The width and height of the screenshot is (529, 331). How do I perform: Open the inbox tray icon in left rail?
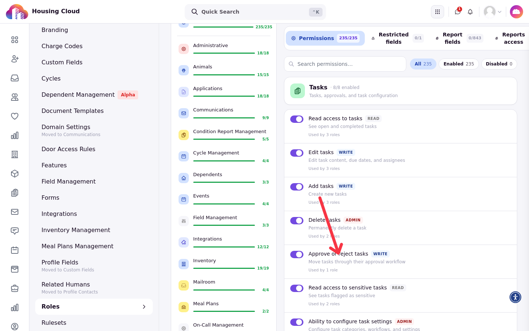(15, 78)
